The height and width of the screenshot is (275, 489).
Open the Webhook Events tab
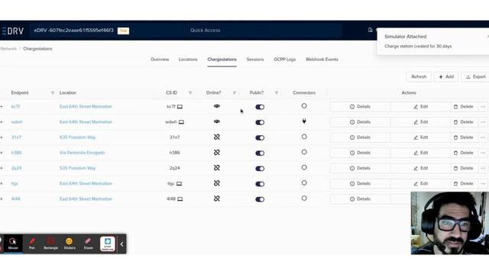[x=322, y=60]
